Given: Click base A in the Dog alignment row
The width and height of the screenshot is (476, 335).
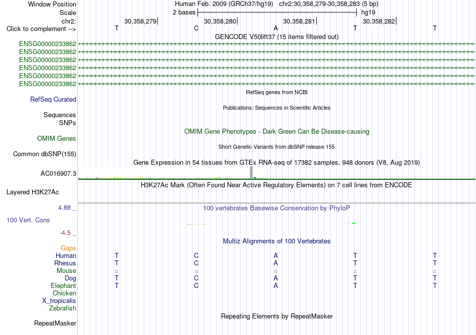Looking at the screenshot, I should (276, 278).
